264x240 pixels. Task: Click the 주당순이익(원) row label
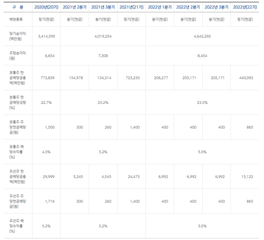[17, 55]
